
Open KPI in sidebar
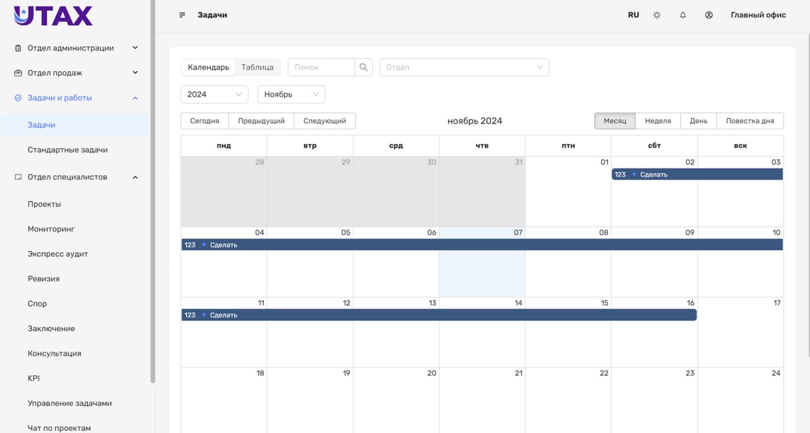(x=75, y=378)
